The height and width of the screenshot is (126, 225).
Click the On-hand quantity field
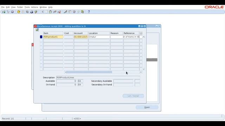coord(66,85)
